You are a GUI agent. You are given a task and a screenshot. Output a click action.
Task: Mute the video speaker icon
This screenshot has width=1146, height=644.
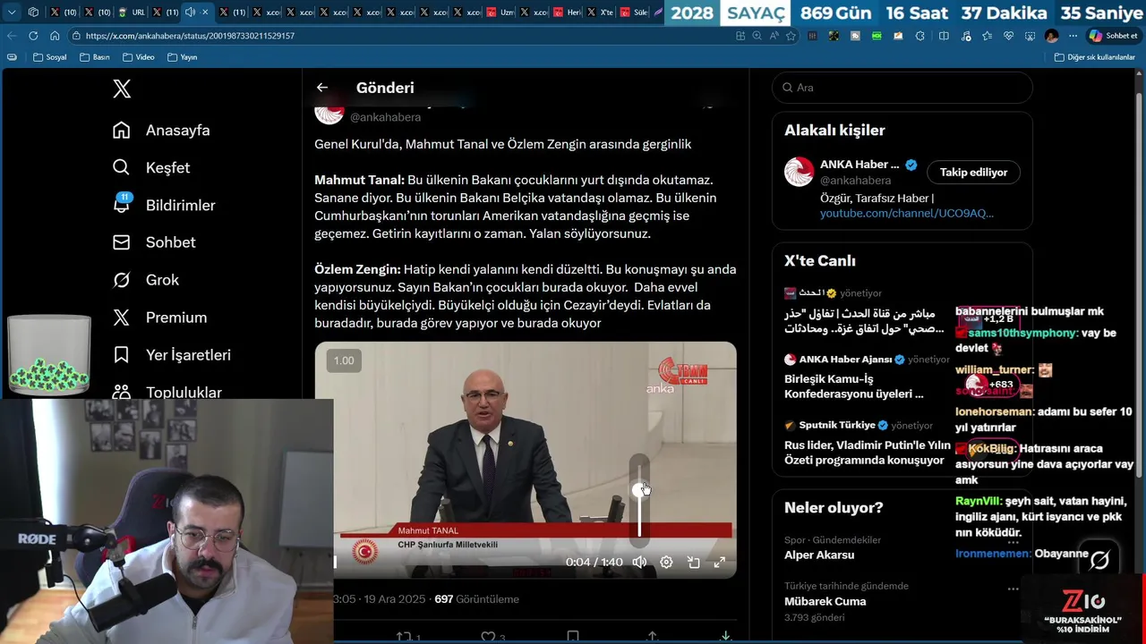639,563
